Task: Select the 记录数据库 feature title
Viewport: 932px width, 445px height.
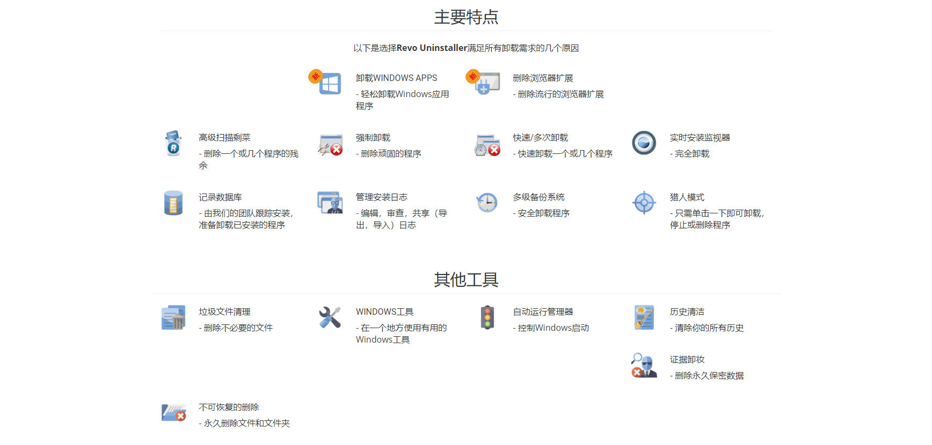Action: [x=220, y=197]
